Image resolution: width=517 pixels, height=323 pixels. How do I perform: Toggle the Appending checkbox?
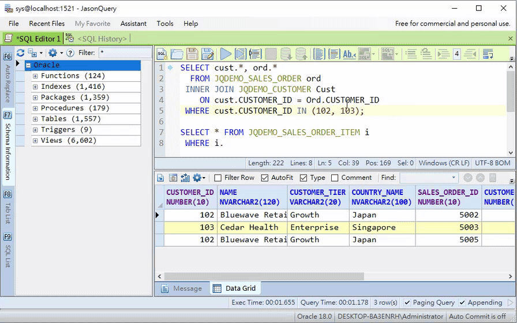tap(462, 303)
